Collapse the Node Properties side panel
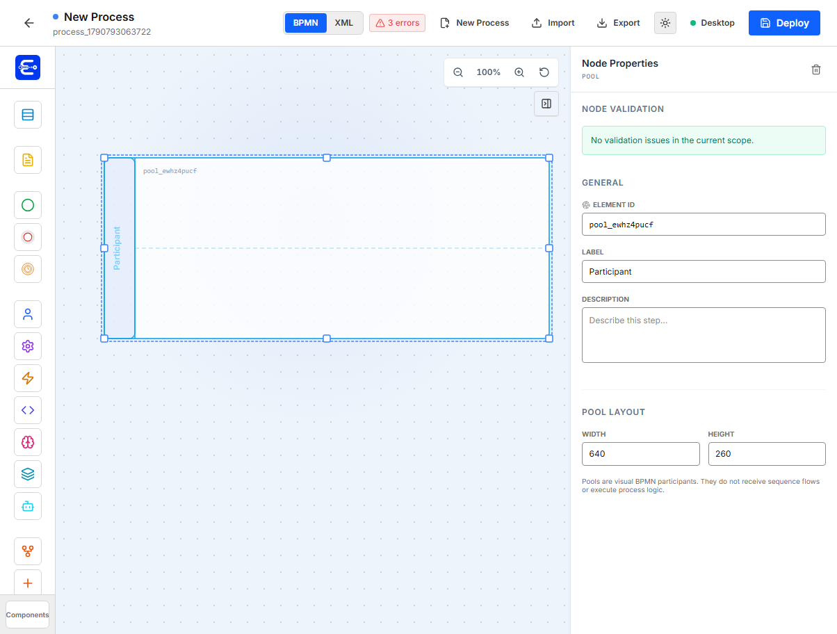The width and height of the screenshot is (837, 634). [x=546, y=104]
